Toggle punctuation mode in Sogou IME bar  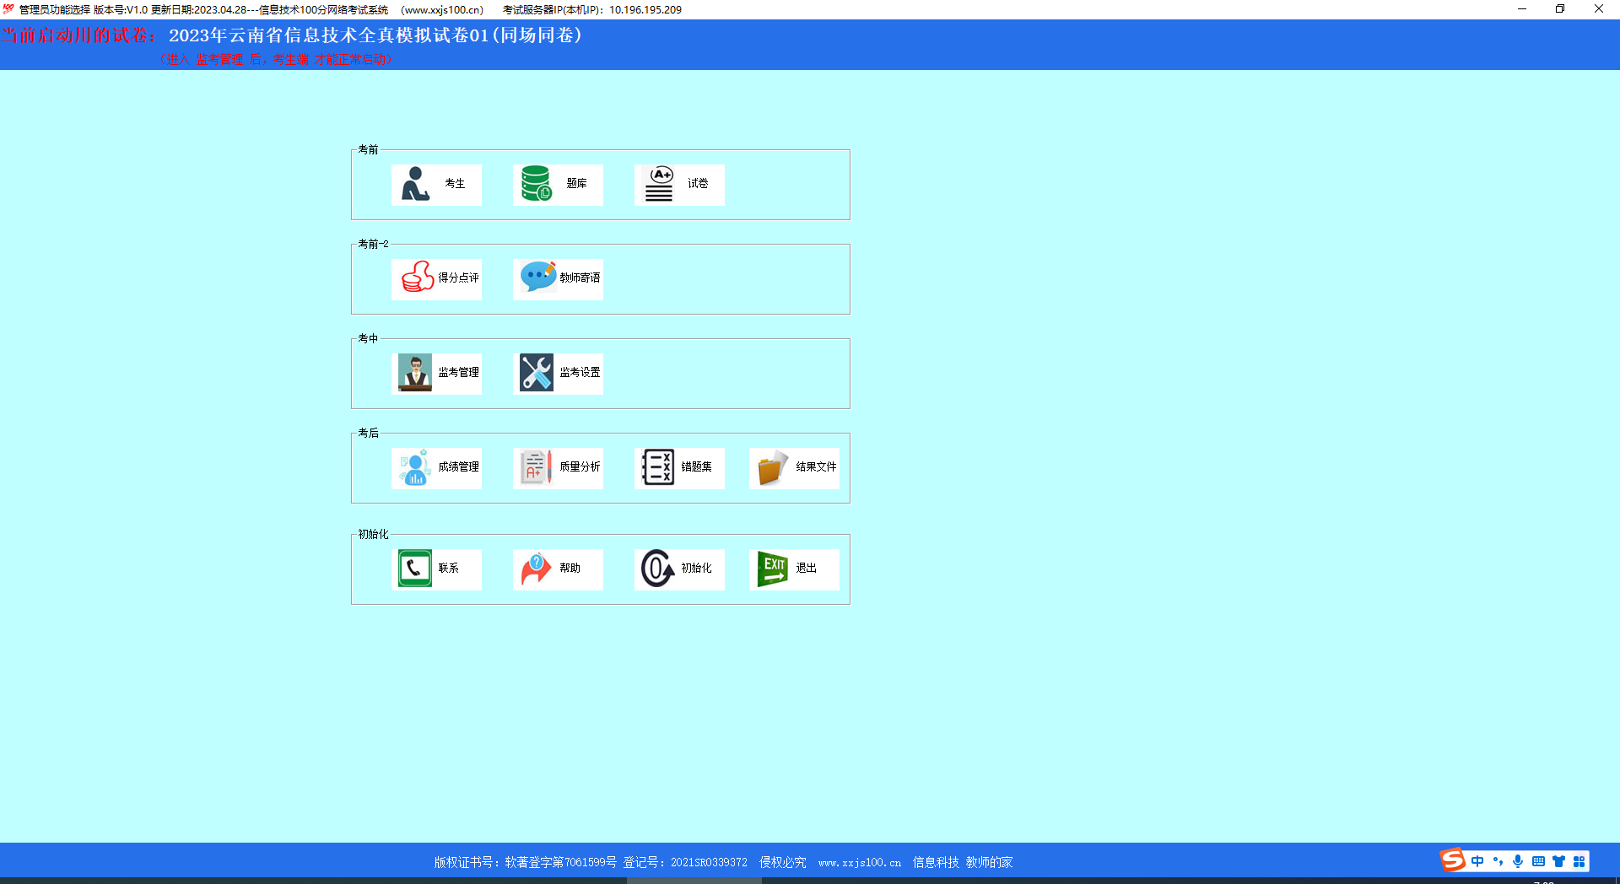(1498, 861)
